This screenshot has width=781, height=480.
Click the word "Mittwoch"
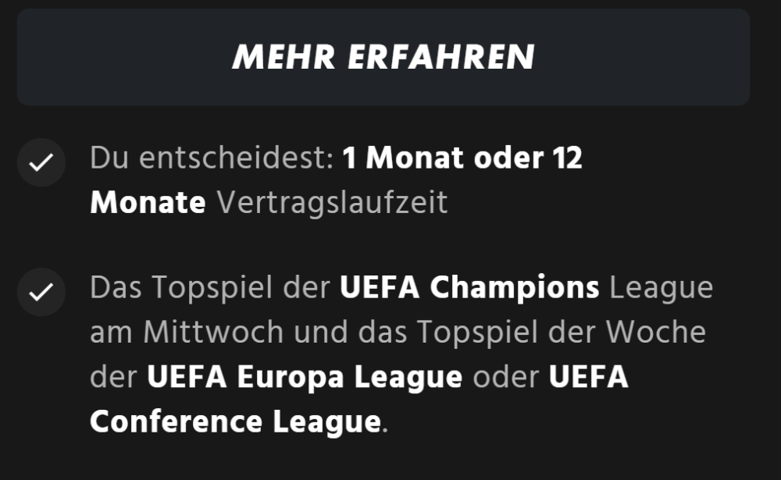[x=212, y=332]
